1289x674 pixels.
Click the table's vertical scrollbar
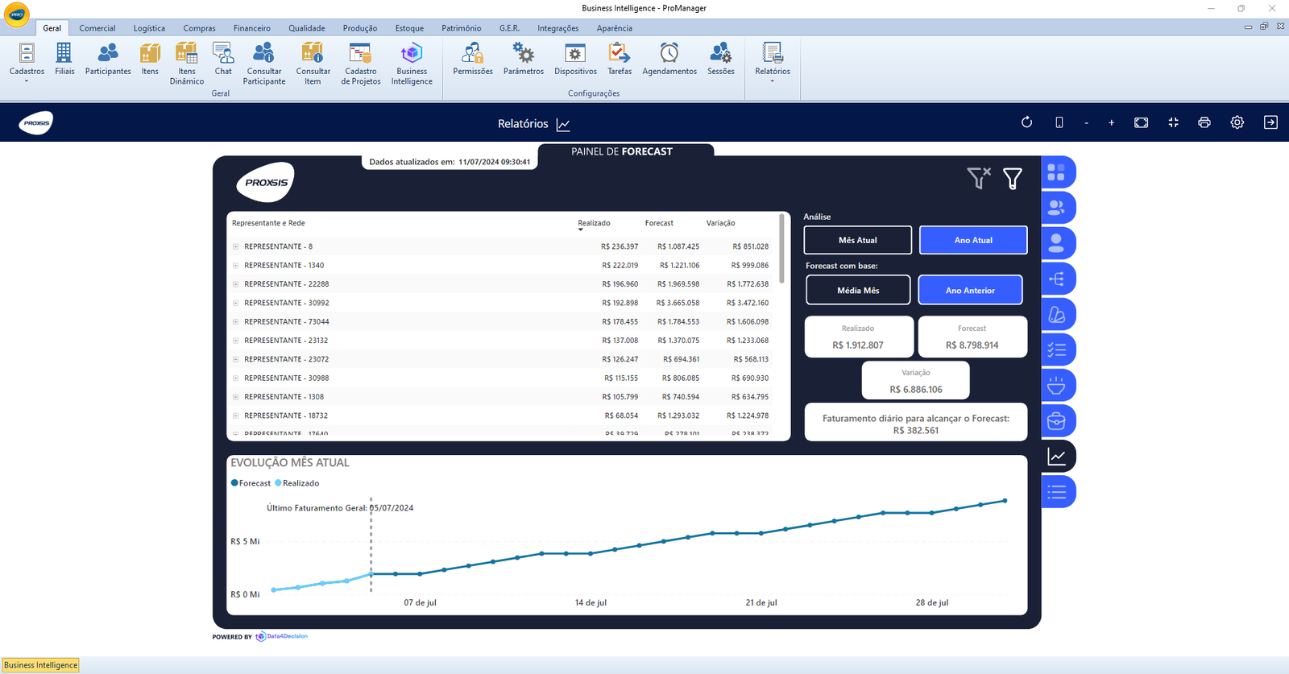pyautogui.click(x=782, y=249)
